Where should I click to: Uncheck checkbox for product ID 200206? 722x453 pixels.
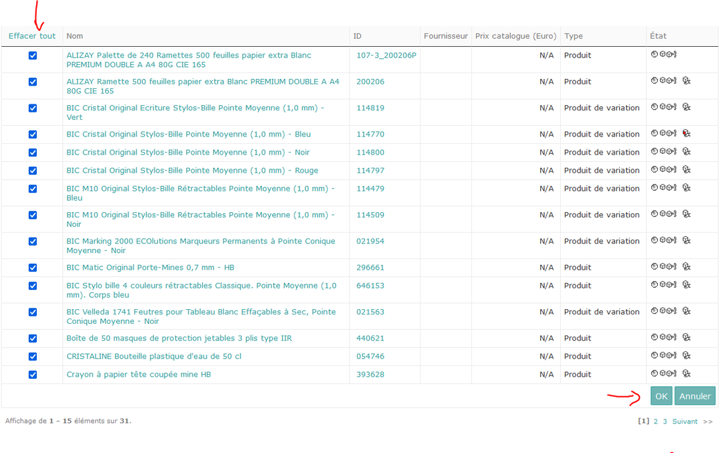pos(33,82)
